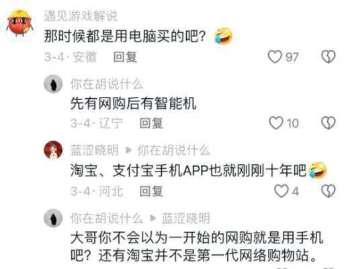Open 你在胡说什么 avatar on the last reply

53,218
